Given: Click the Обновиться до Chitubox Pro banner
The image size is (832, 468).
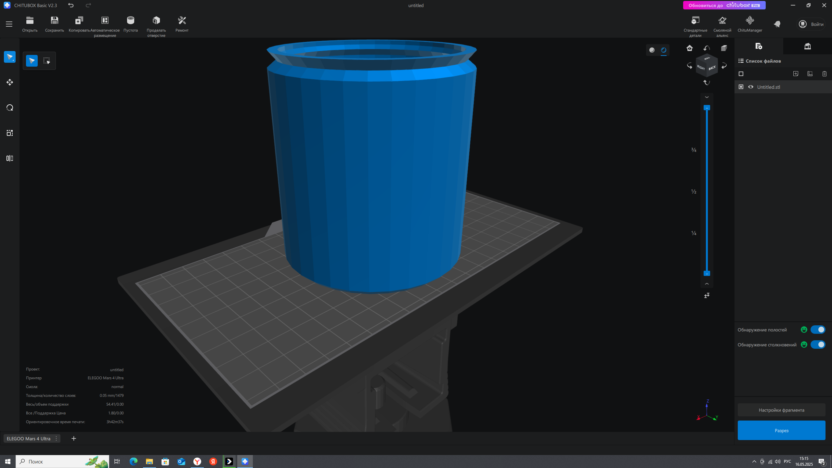Looking at the screenshot, I should point(724,5).
